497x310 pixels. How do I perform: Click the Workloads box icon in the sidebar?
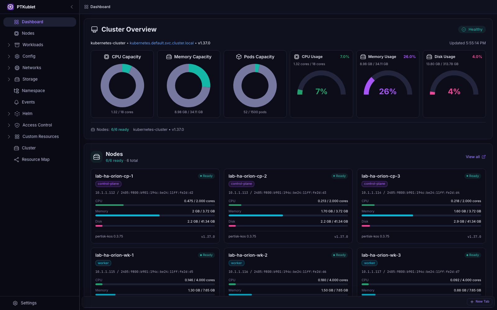coord(17,45)
